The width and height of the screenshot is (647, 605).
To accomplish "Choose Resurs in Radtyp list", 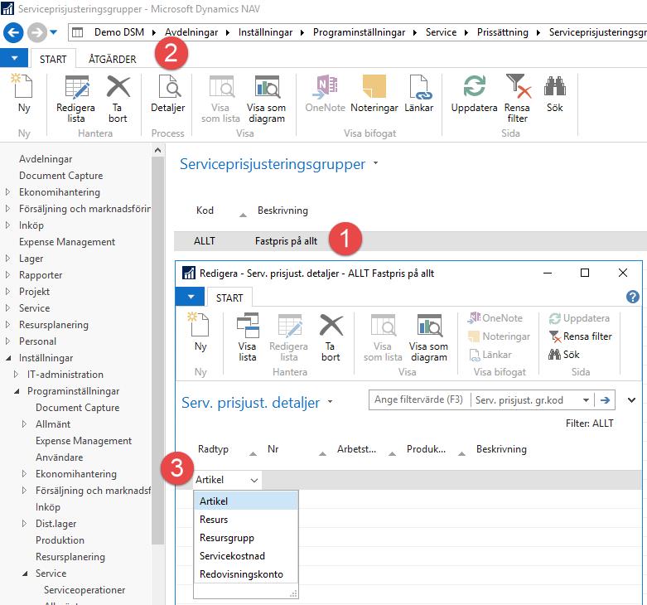I will click(x=246, y=520).
